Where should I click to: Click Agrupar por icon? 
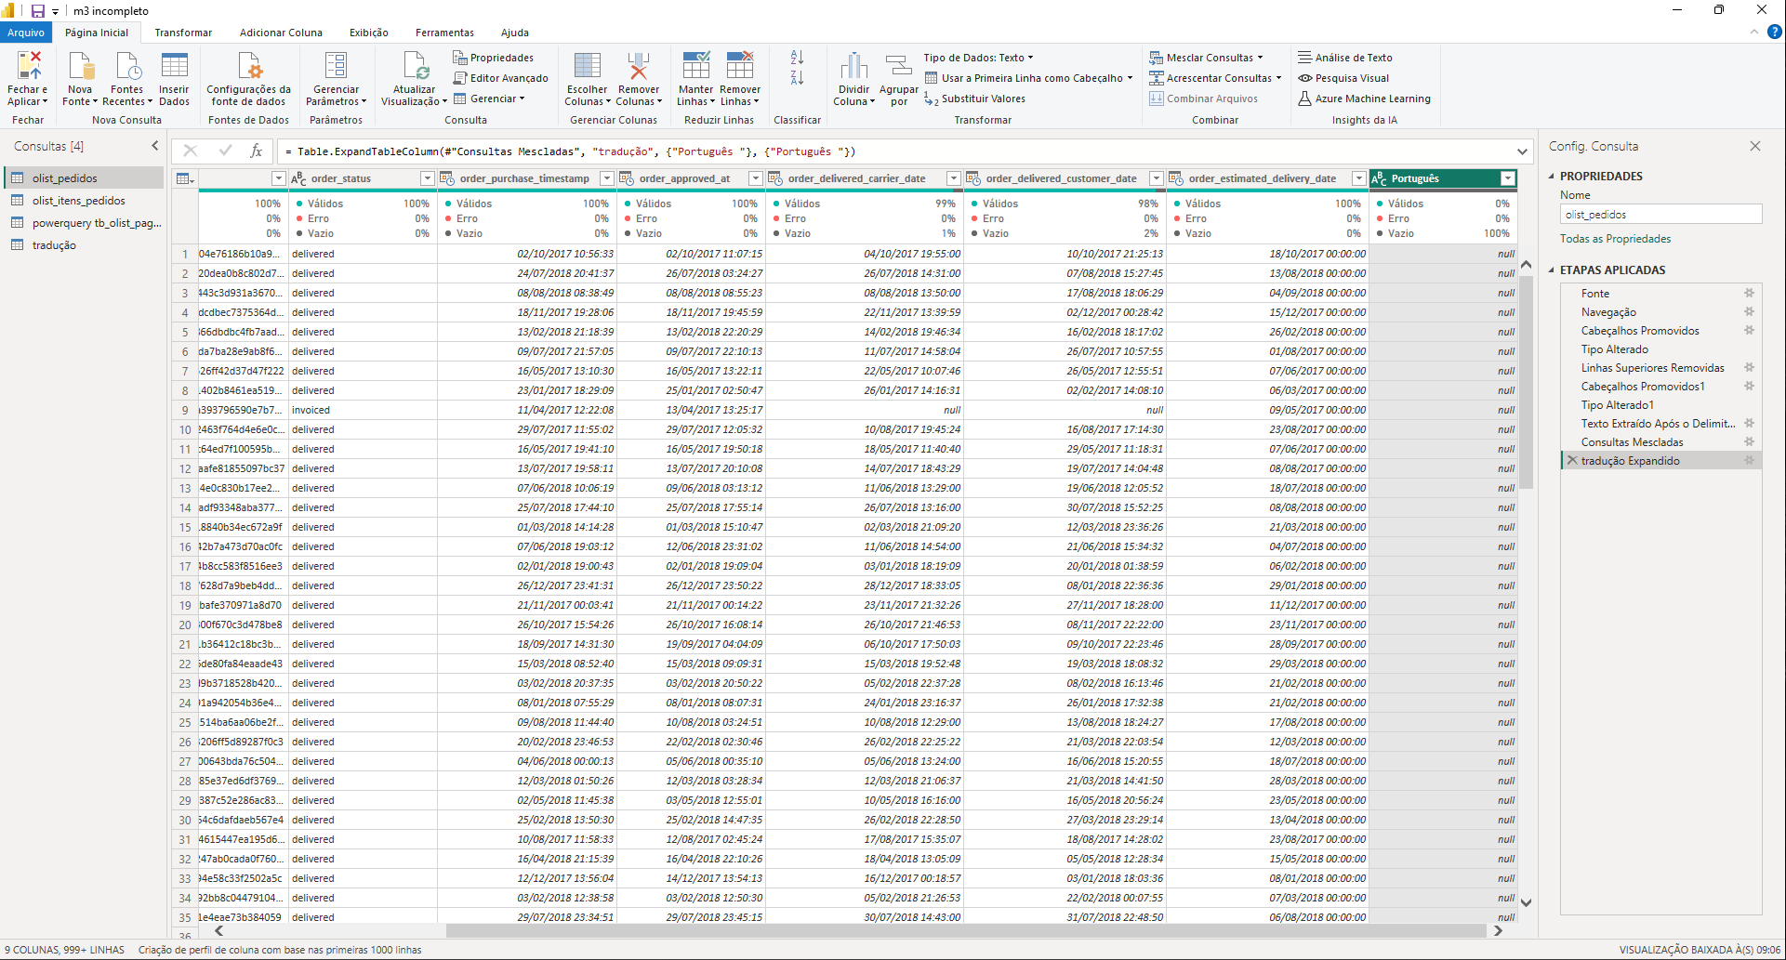tap(898, 67)
